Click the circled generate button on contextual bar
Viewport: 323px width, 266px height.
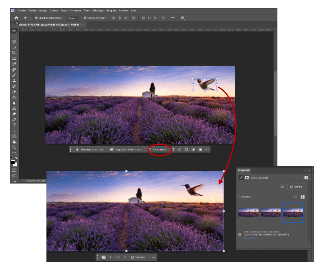click(160, 150)
